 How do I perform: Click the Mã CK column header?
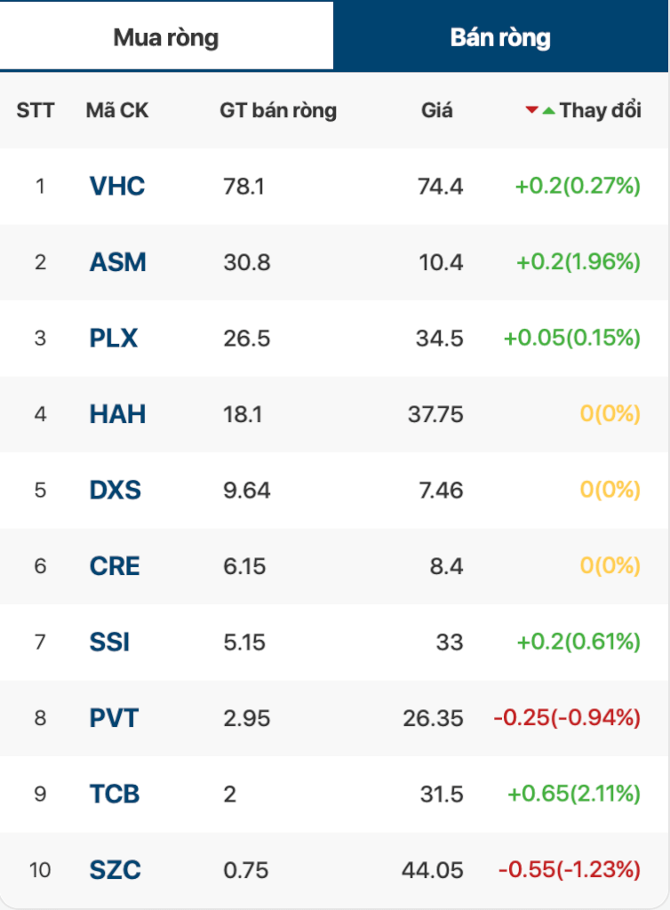point(117,110)
